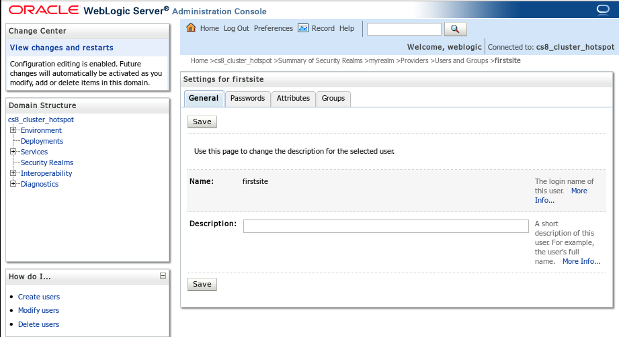The height and width of the screenshot is (337, 619).
Task: Open Deployments in Domain Structure
Action: pyautogui.click(x=42, y=141)
